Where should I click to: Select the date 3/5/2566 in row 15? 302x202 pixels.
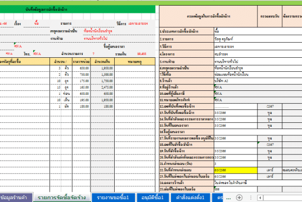point(236,126)
